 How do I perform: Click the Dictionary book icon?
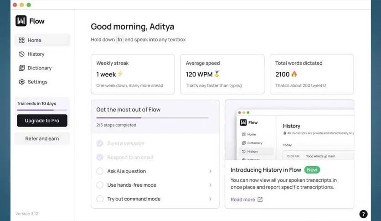pyautogui.click(x=21, y=68)
